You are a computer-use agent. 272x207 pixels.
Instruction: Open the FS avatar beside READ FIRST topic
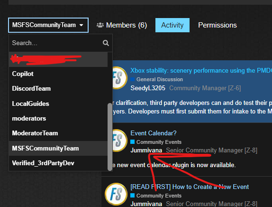(116, 194)
